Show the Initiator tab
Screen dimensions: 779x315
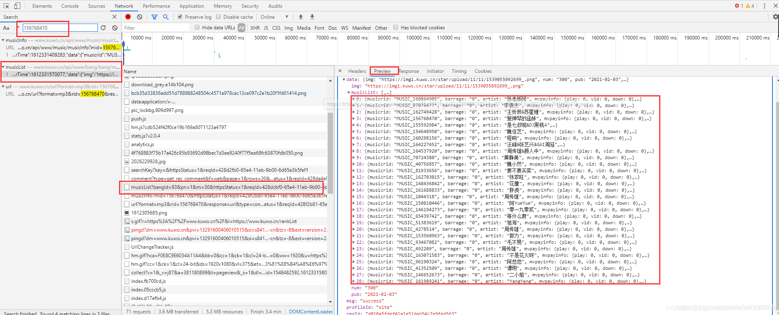(x=435, y=71)
